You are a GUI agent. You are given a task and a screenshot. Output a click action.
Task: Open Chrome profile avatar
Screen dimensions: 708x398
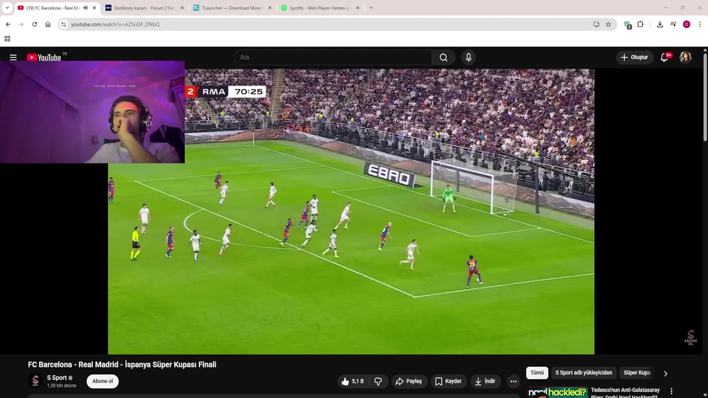point(686,24)
